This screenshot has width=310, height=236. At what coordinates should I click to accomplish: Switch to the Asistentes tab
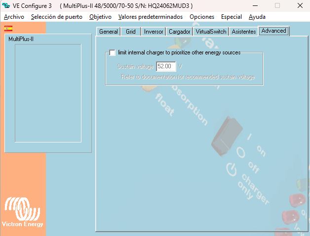coord(244,32)
